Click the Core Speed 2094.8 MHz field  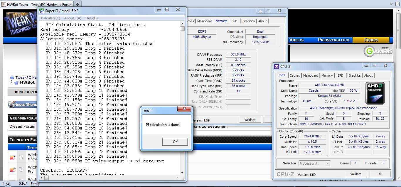(312, 137)
